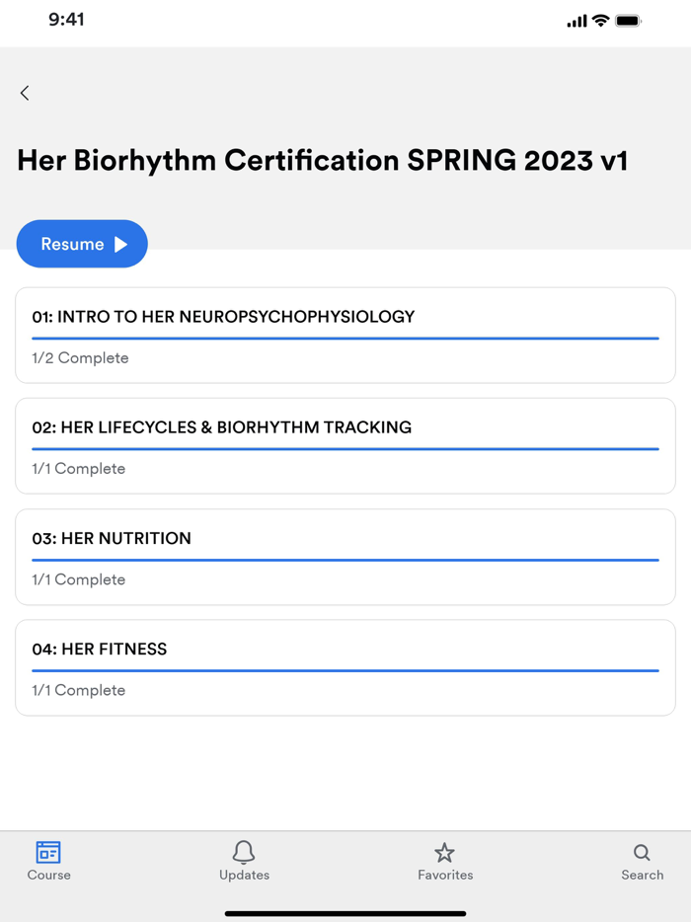Image resolution: width=691 pixels, height=922 pixels.
Task: Switch to the Updates section
Action: point(244,860)
